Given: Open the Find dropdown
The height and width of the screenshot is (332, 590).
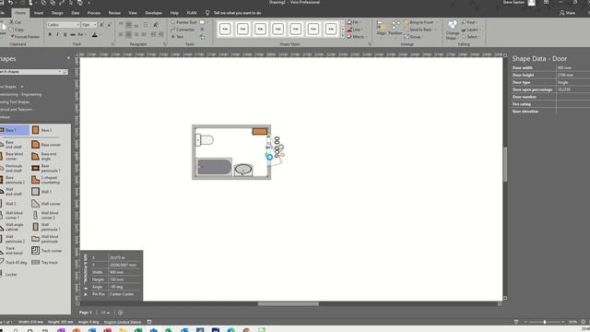Looking at the screenshot, I should coord(469,22).
